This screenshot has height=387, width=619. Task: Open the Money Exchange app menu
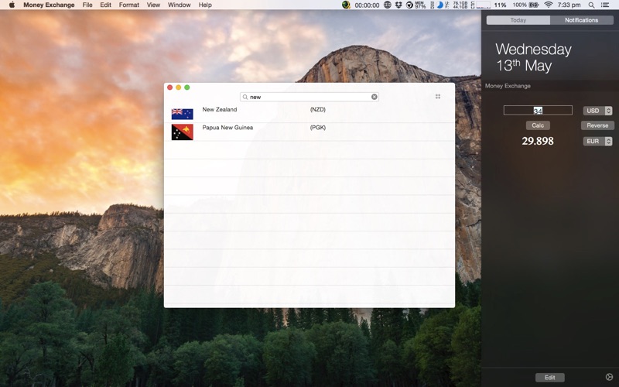tap(49, 5)
